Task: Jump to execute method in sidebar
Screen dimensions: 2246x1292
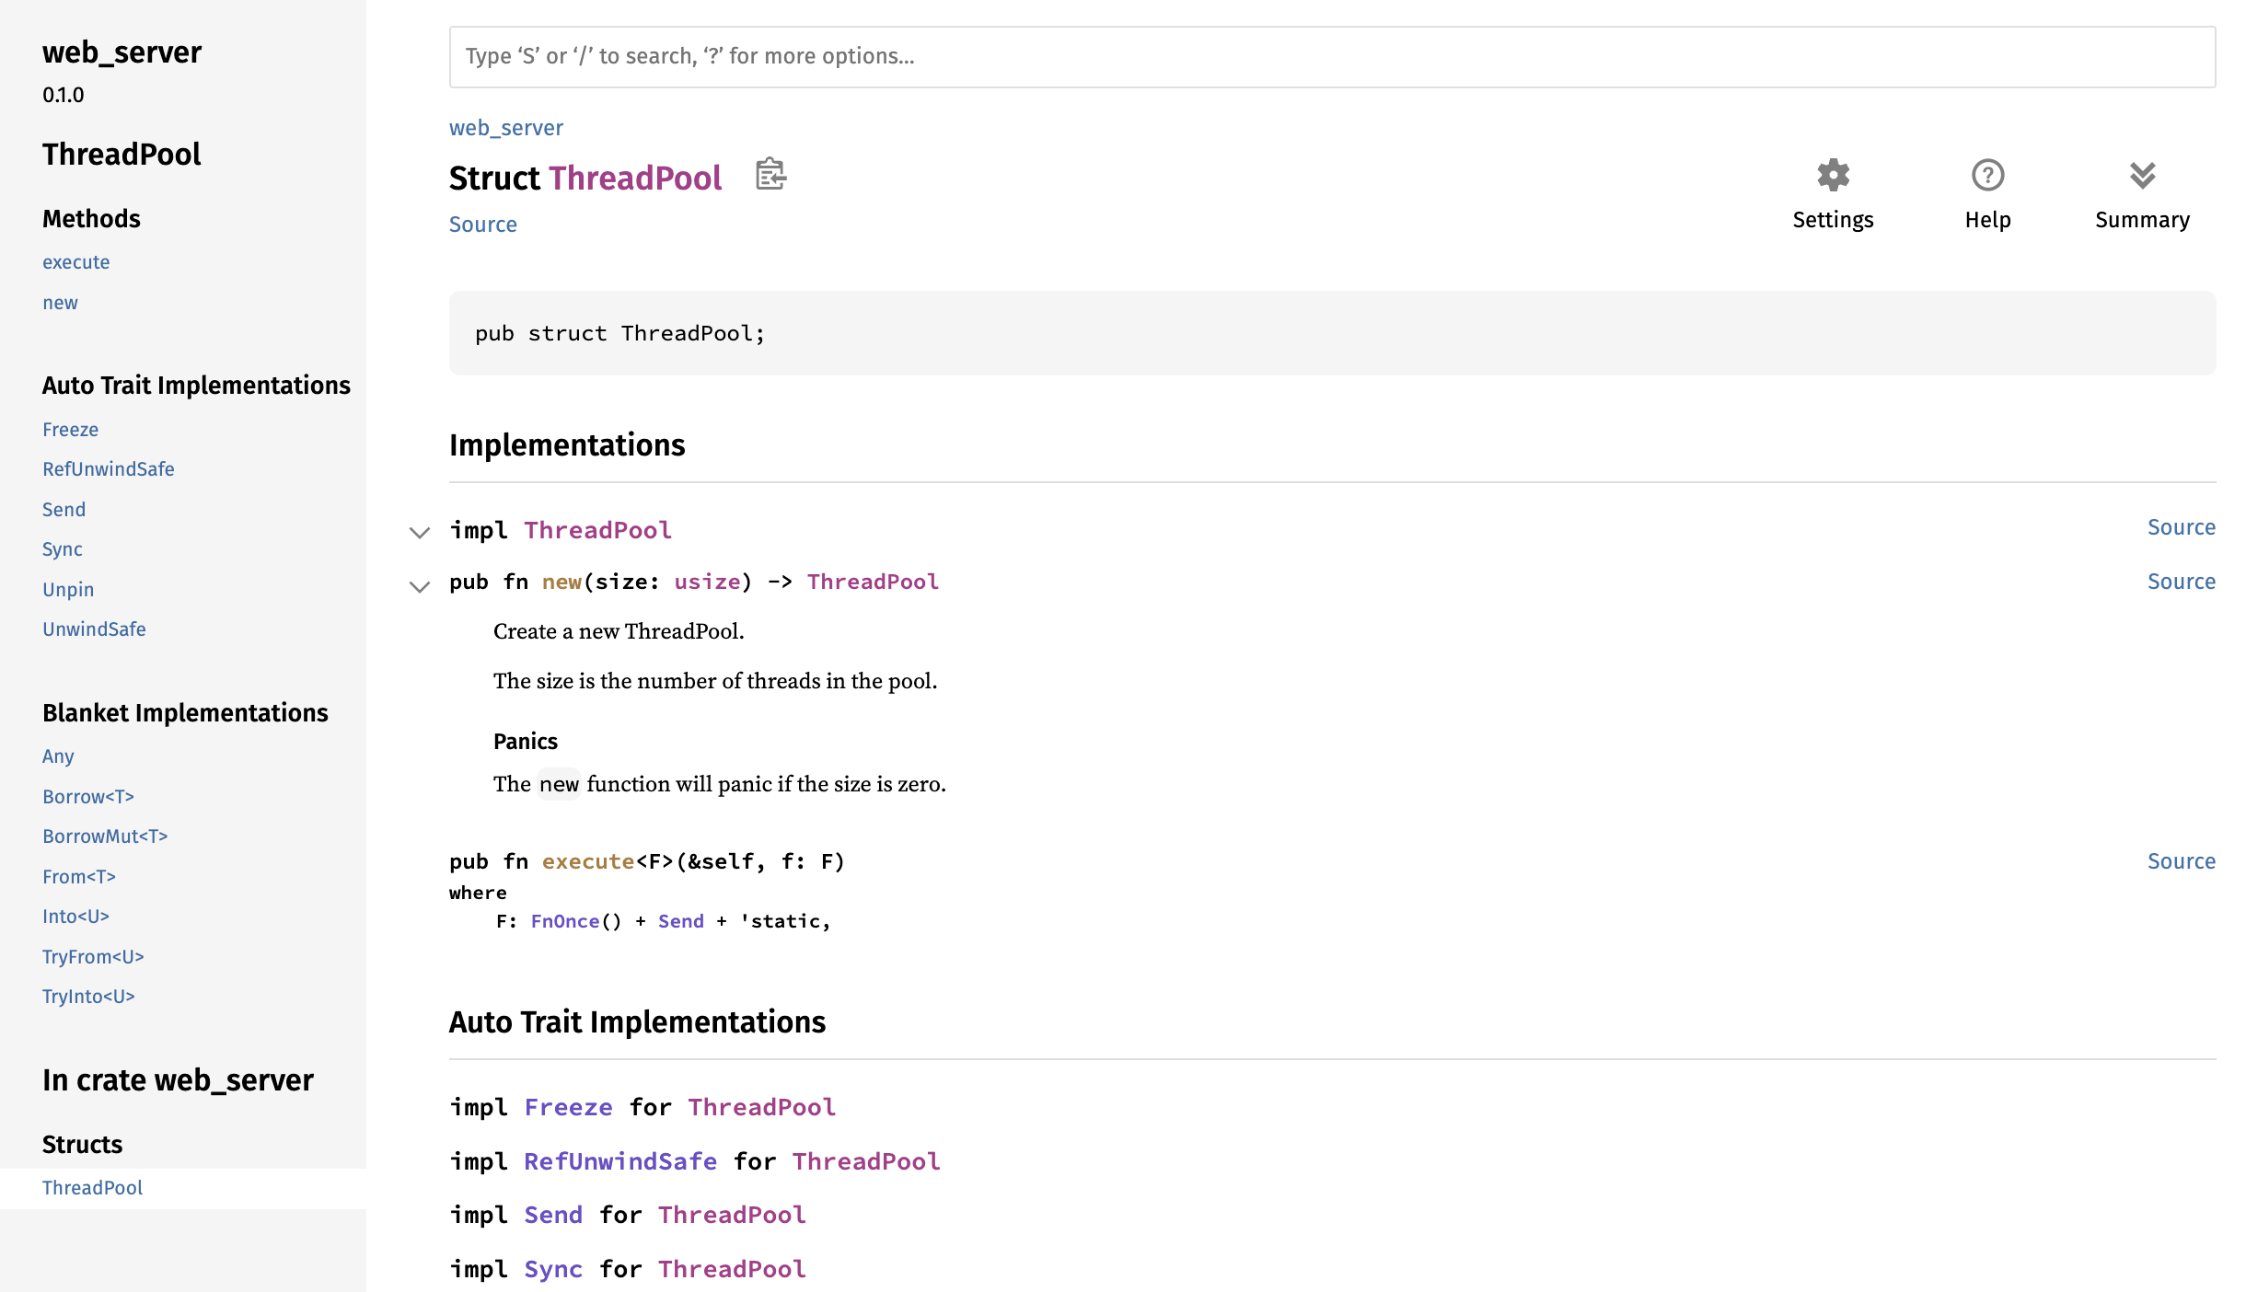Action: coord(76,262)
